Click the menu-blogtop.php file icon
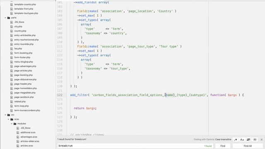 click(12, 62)
